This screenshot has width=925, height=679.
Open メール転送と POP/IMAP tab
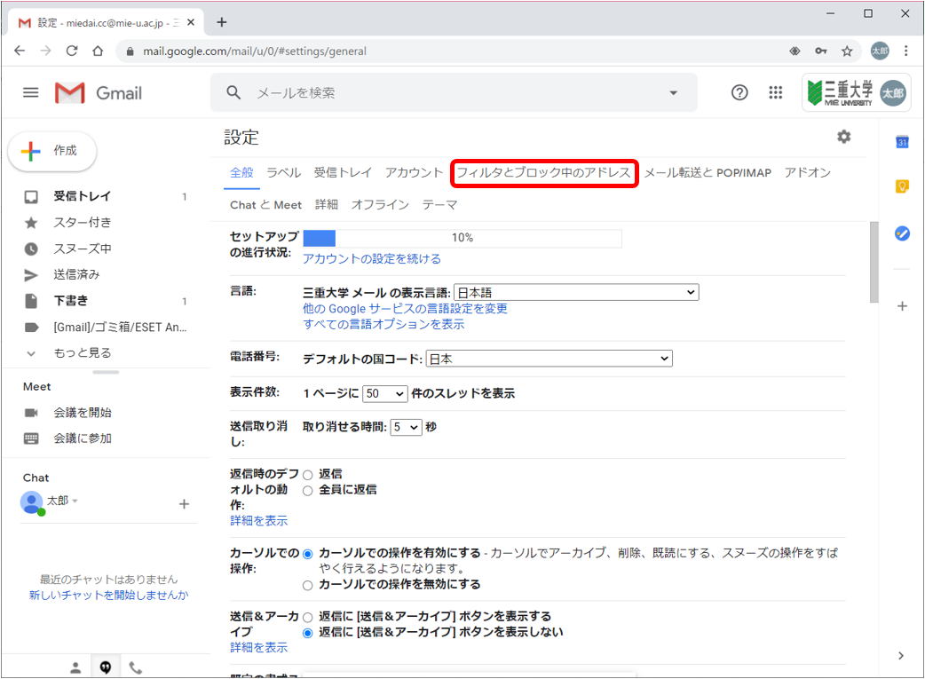coord(708,173)
